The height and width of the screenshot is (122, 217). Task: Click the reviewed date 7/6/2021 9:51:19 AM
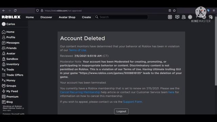(88, 56)
